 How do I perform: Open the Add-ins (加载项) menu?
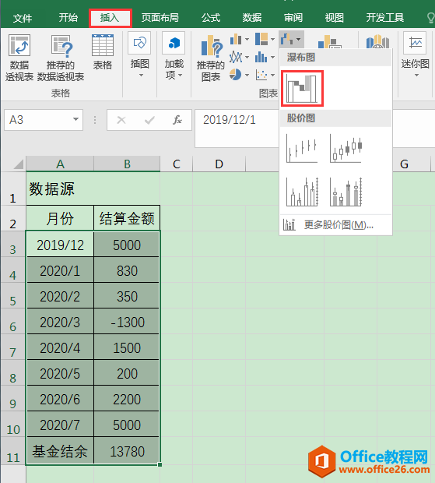174,55
